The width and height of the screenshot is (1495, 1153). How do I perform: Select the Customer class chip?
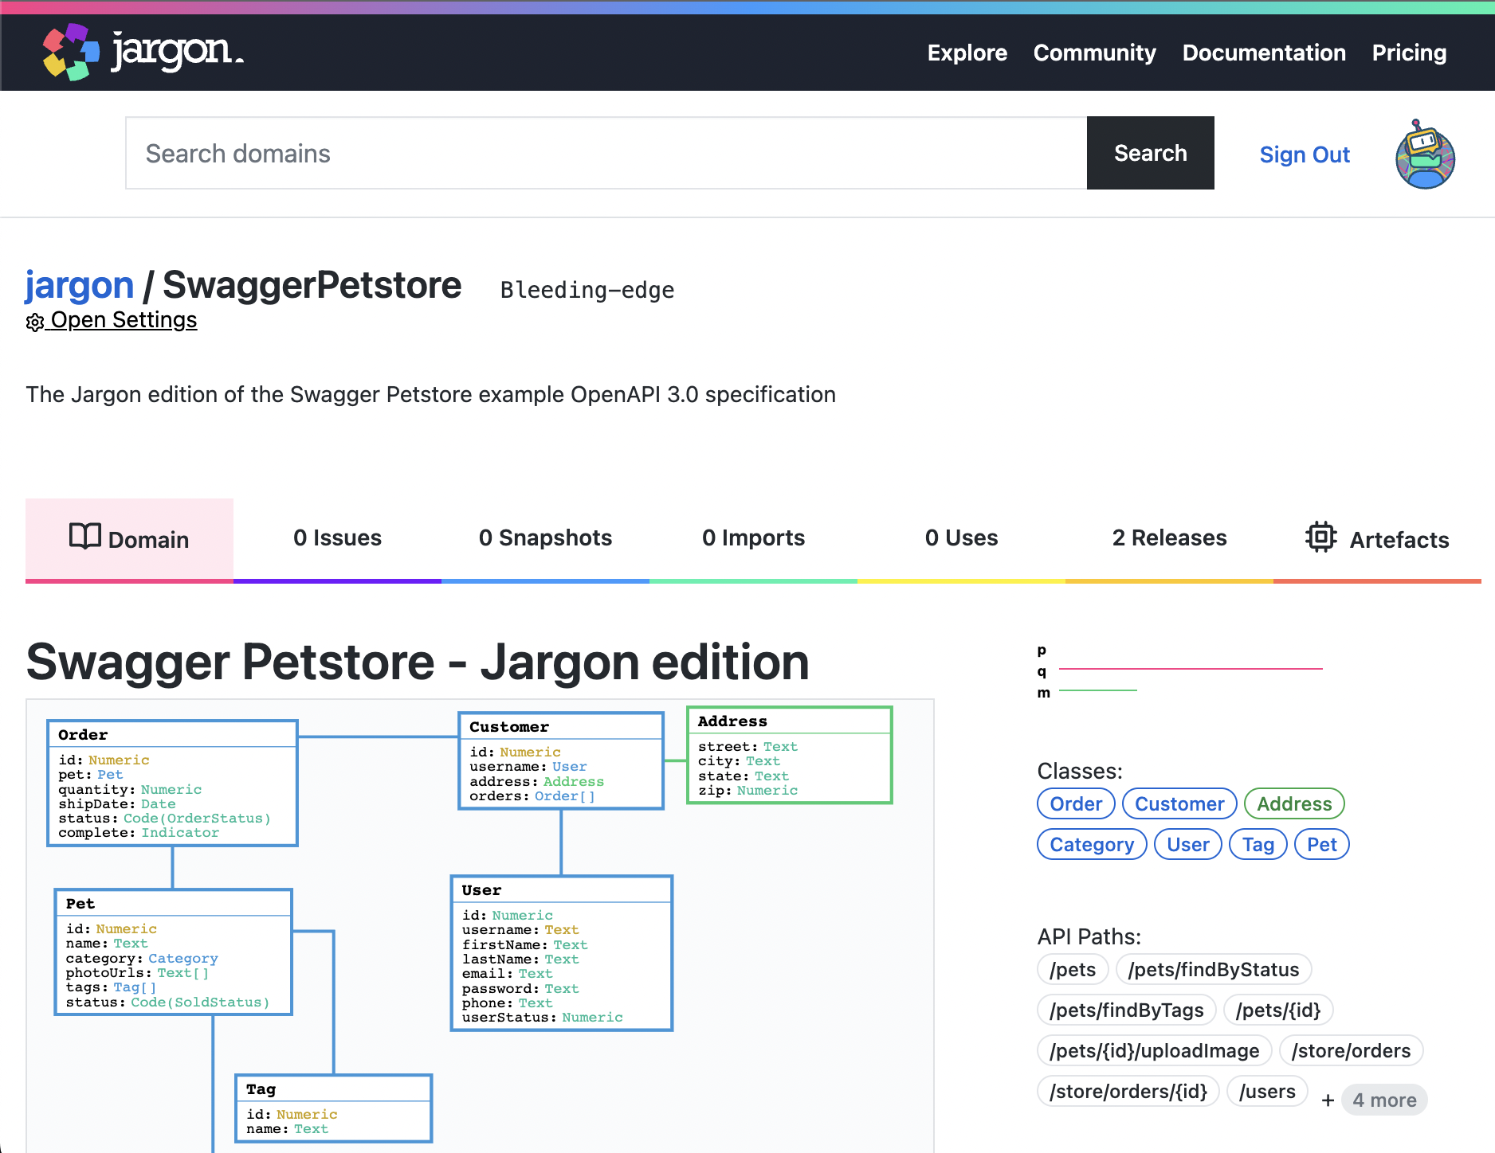click(1179, 803)
